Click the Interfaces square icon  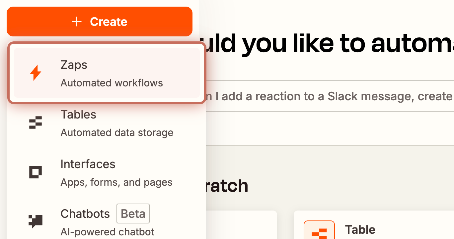point(36,172)
